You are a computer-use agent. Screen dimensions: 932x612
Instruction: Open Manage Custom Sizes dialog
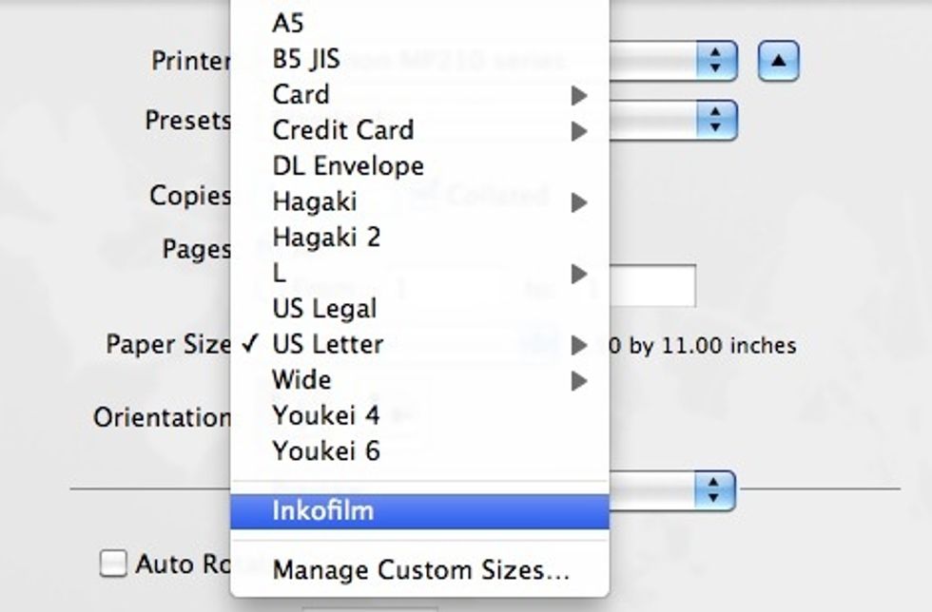click(420, 571)
